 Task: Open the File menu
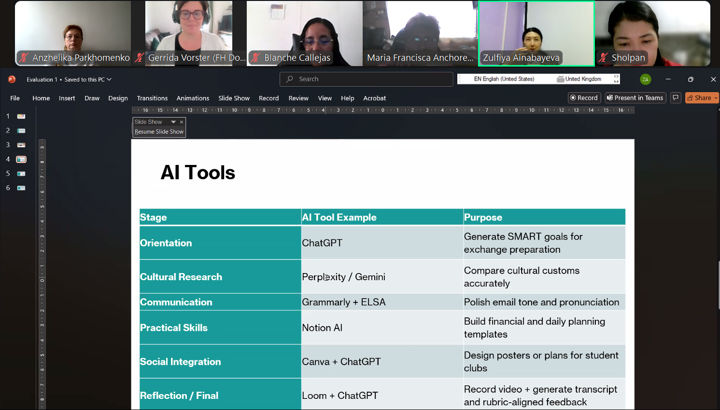click(15, 98)
